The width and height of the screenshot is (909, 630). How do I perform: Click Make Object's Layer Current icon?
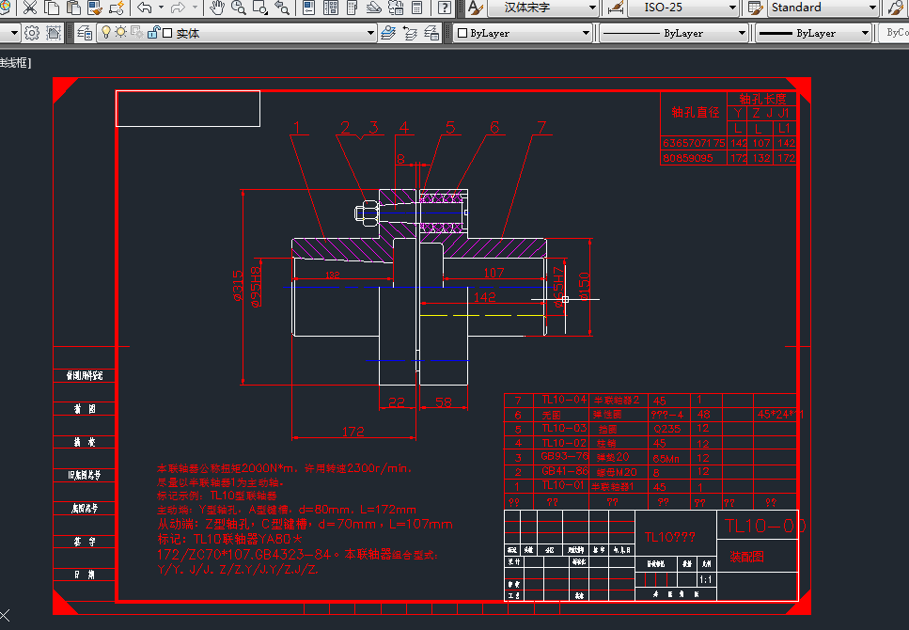pyautogui.click(x=388, y=33)
